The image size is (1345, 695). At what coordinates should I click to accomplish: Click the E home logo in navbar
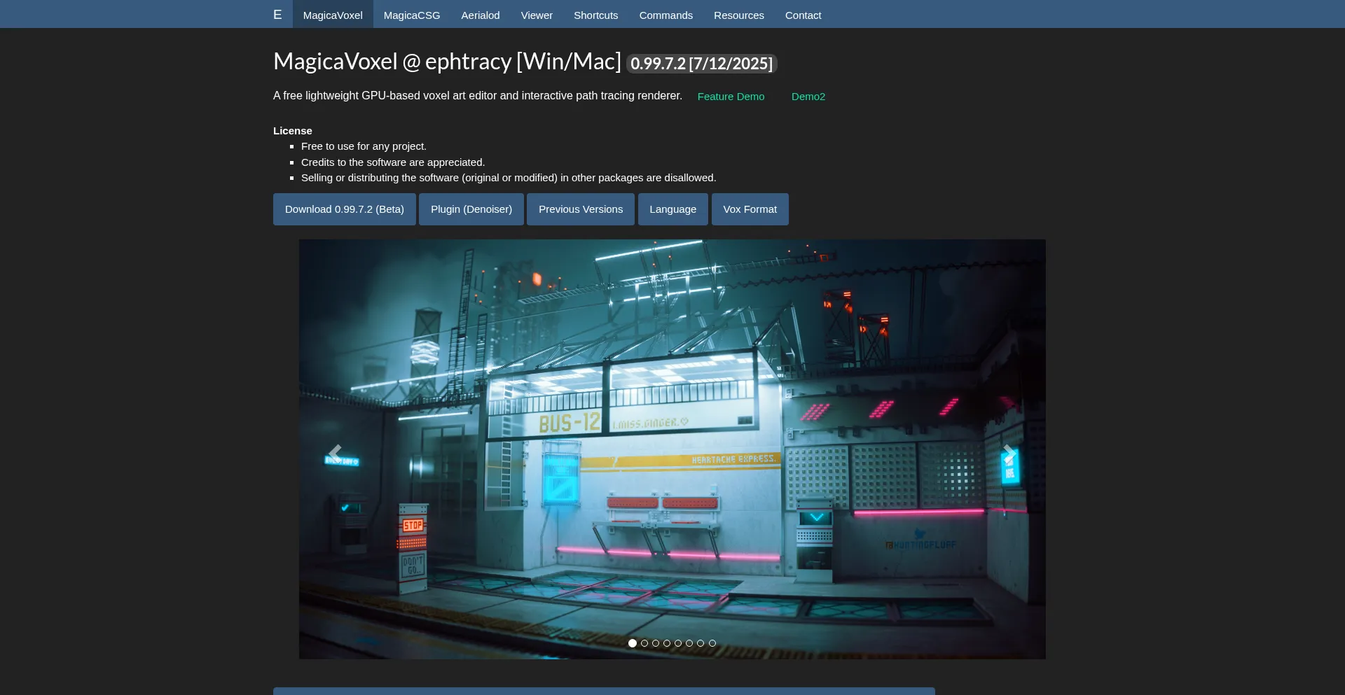(x=277, y=15)
